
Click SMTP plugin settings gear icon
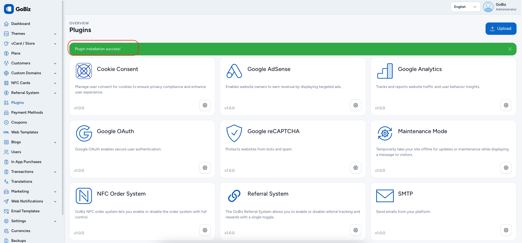coord(506,230)
